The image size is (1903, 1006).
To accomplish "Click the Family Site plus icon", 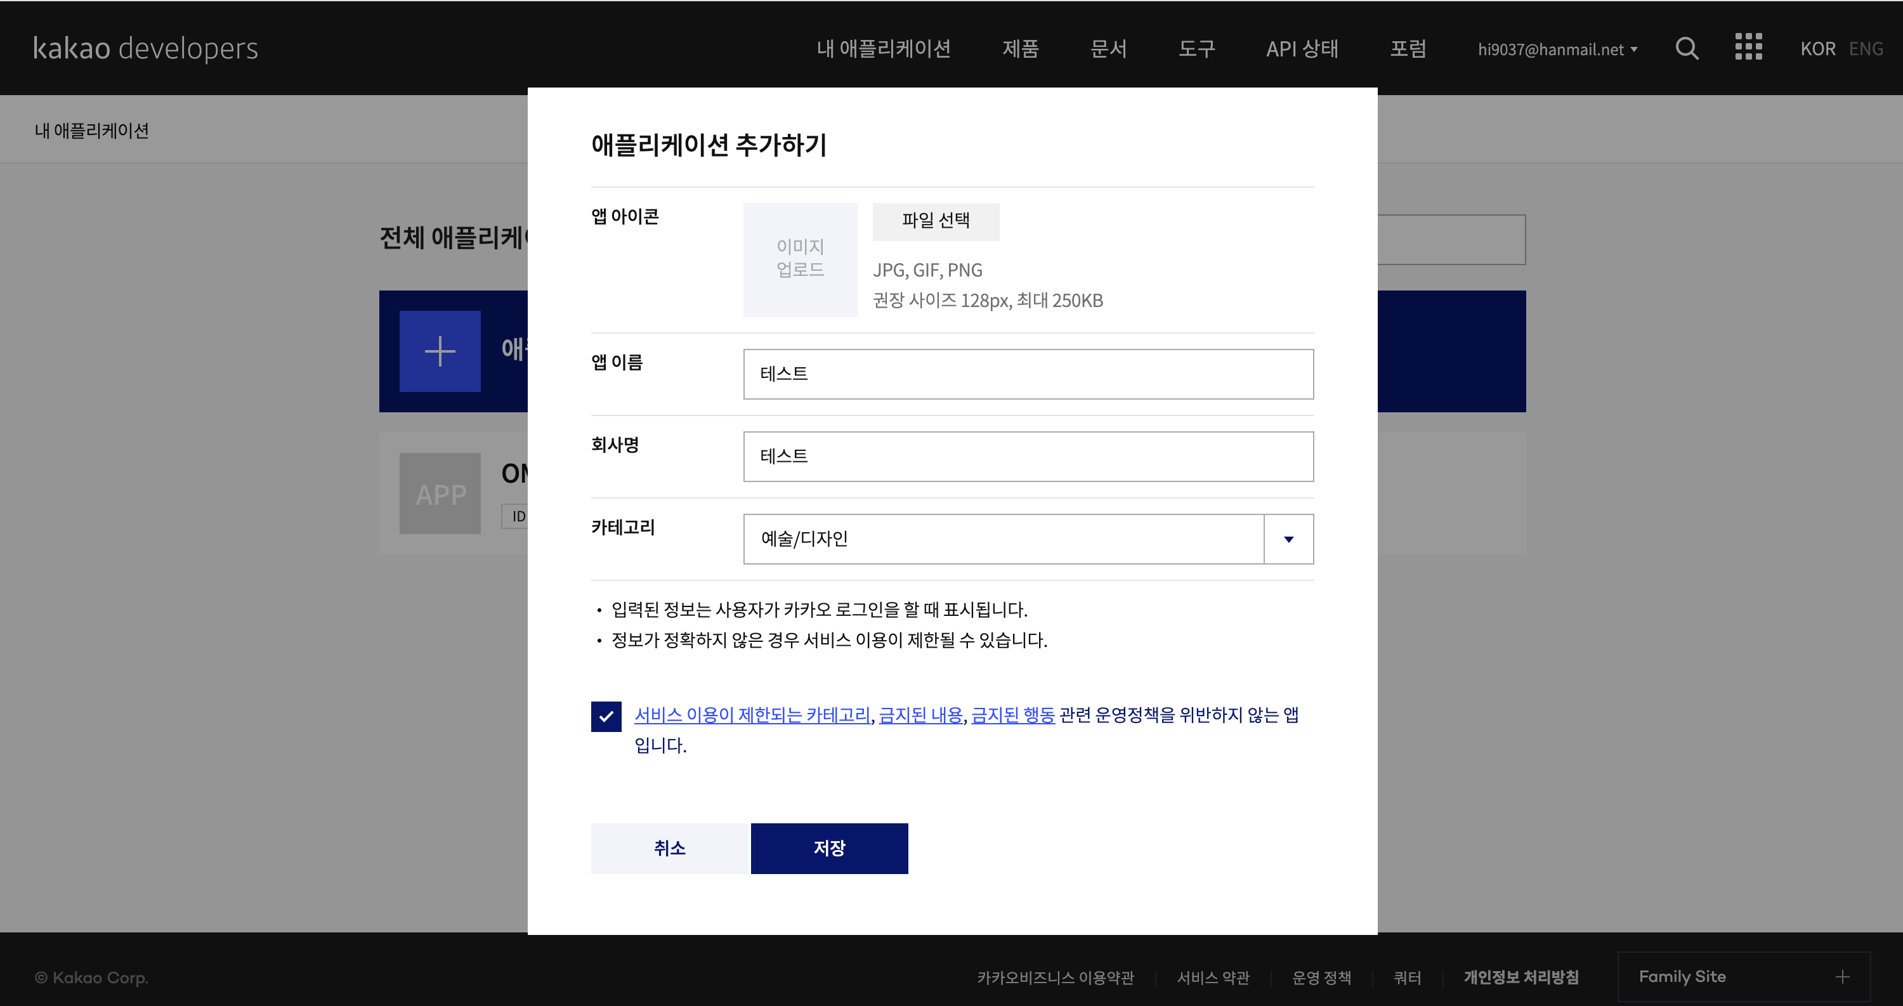I will tap(1841, 976).
